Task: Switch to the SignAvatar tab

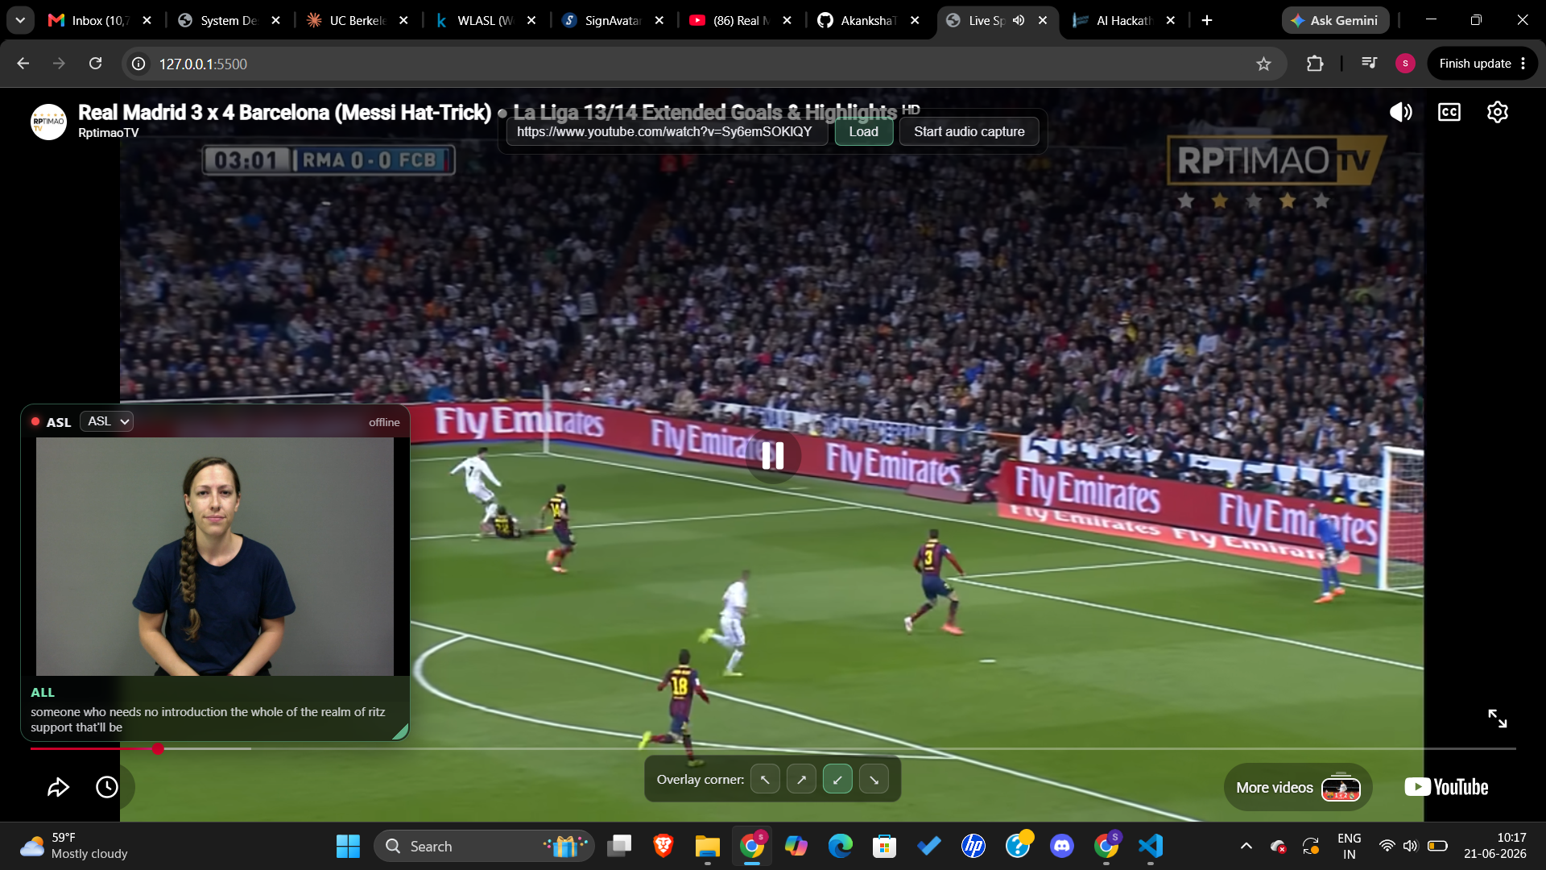Action: [614, 20]
